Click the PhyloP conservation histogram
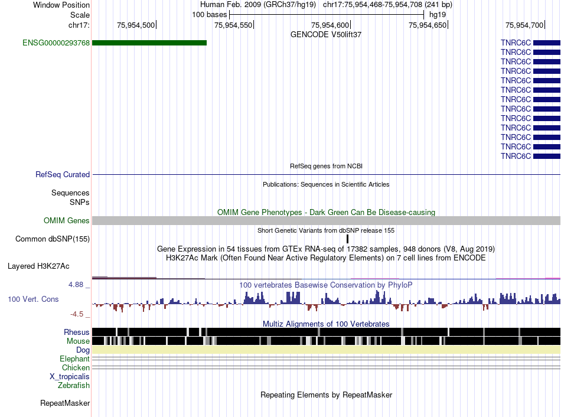 coord(326,301)
